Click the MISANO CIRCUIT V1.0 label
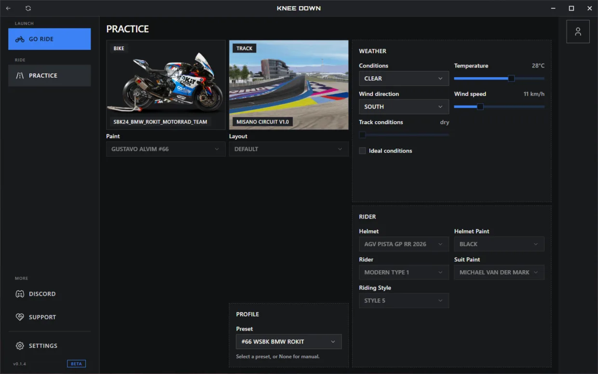 pos(262,122)
